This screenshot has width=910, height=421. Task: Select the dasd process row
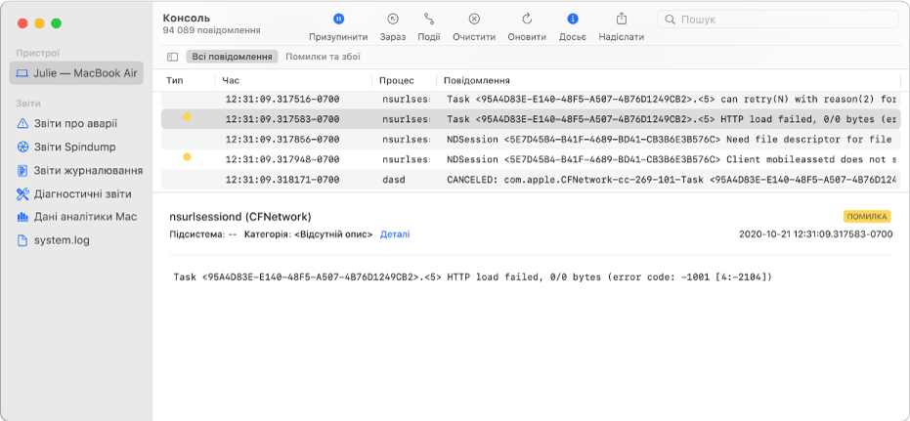pyautogui.click(x=531, y=179)
